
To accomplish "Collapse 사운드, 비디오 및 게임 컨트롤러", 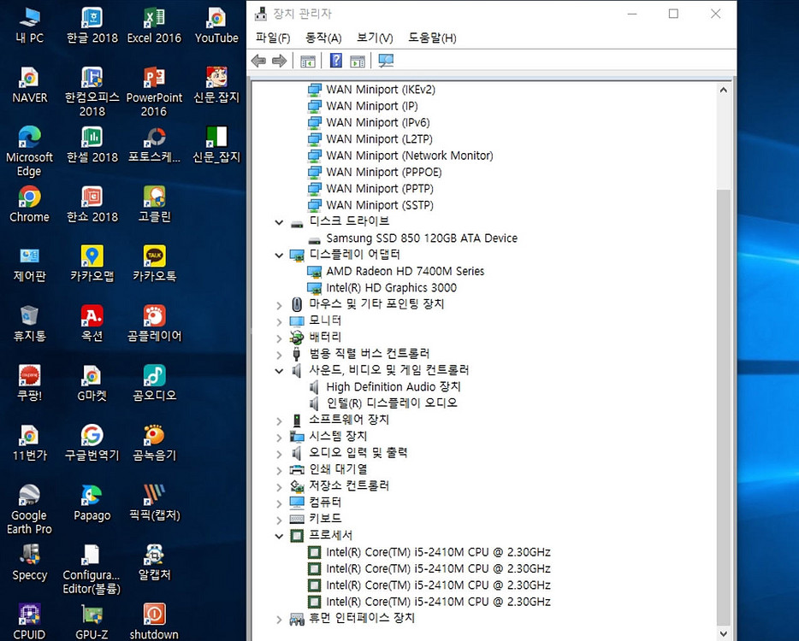I will pyautogui.click(x=279, y=371).
